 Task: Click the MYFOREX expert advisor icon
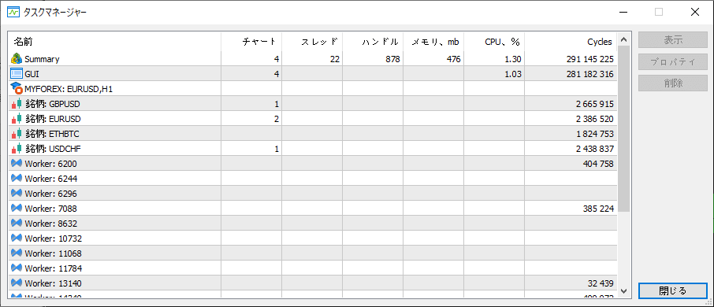[x=17, y=89]
